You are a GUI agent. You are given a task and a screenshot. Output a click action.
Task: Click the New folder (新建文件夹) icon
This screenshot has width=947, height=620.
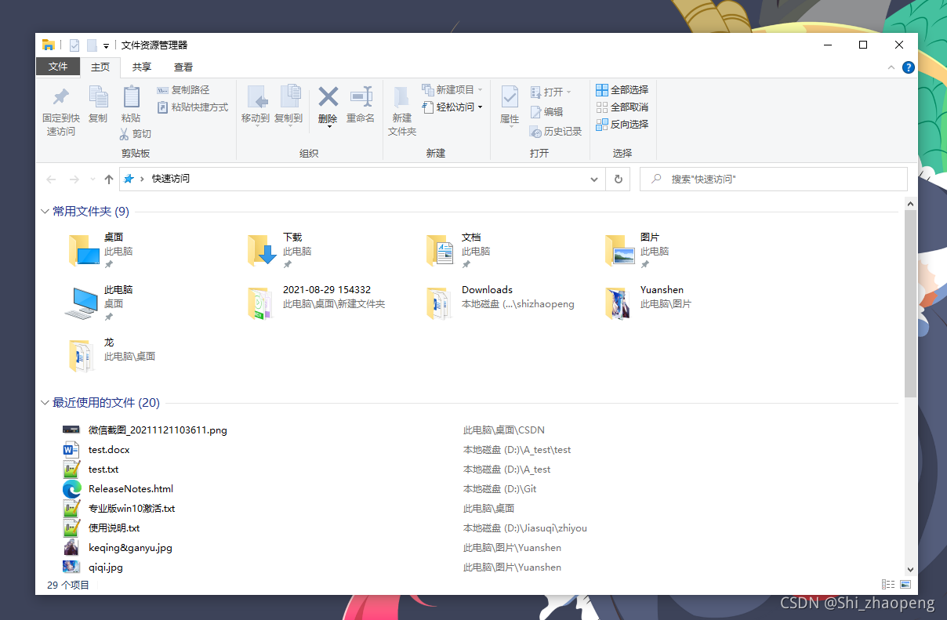pos(401,97)
